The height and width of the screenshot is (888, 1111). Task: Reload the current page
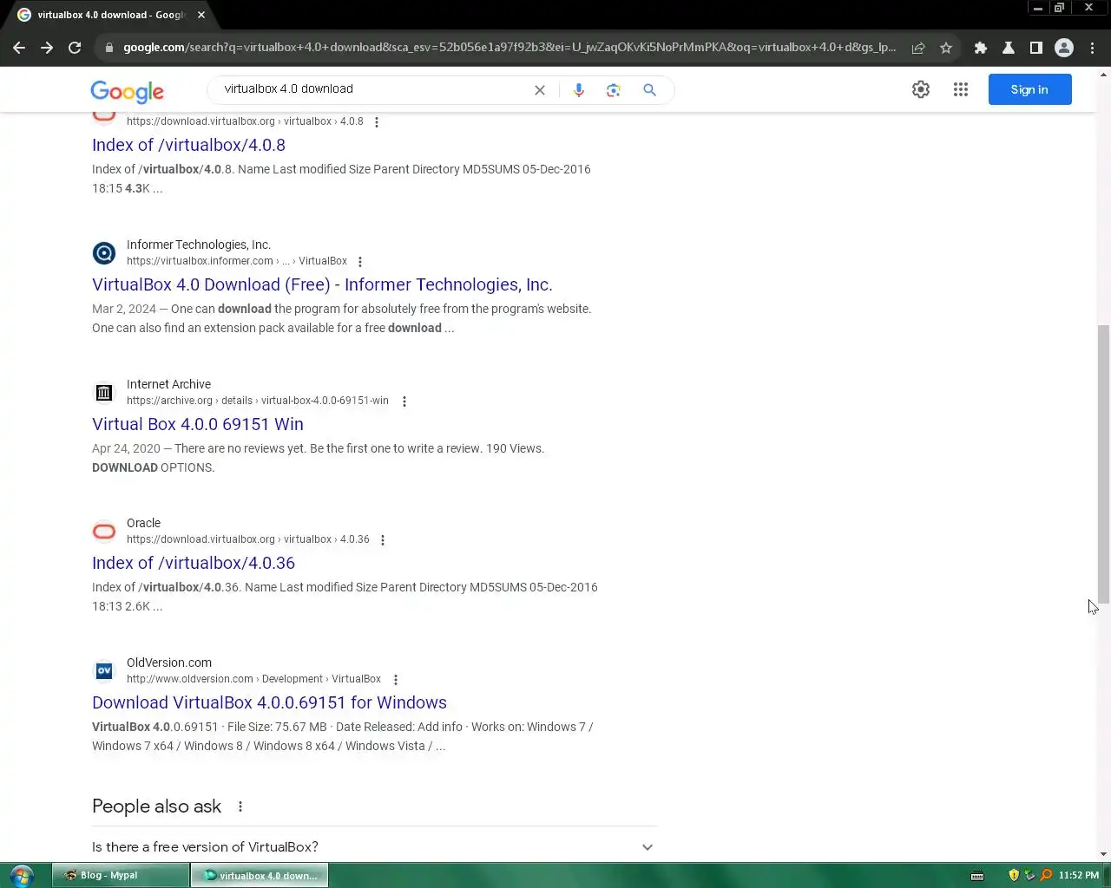pyautogui.click(x=75, y=48)
